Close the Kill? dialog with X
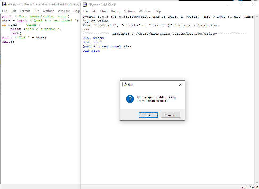Viewport: 259px width, 189px height. [180, 84]
